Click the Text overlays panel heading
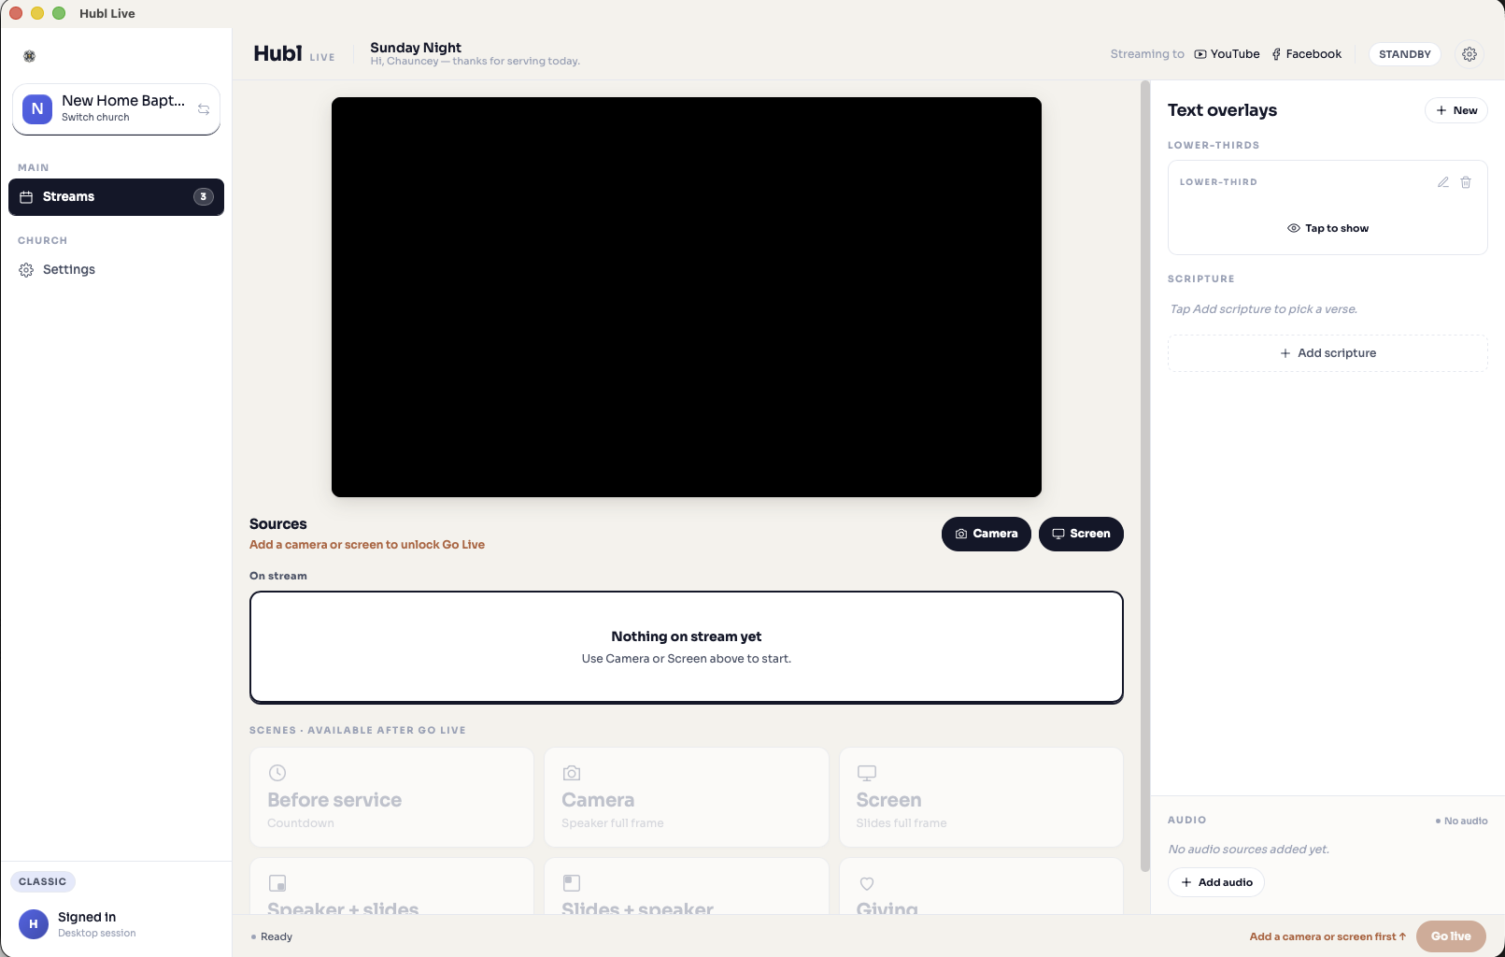This screenshot has width=1505, height=957. (1222, 110)
